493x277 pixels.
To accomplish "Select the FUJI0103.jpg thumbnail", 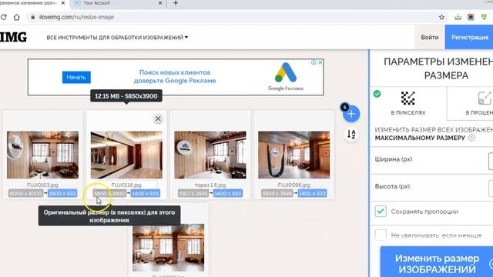I will pos(43,155).
